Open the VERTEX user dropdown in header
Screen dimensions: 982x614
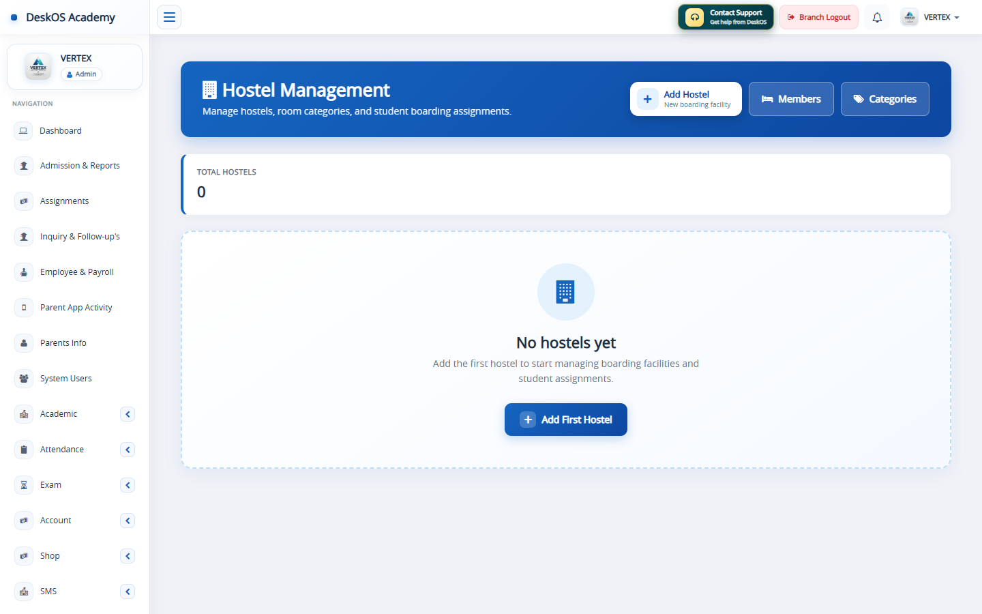pyautogui.click(x=930, y=17)
